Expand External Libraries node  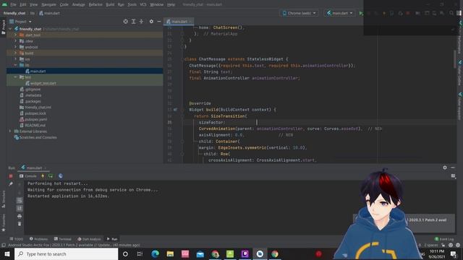click(11, 131)
